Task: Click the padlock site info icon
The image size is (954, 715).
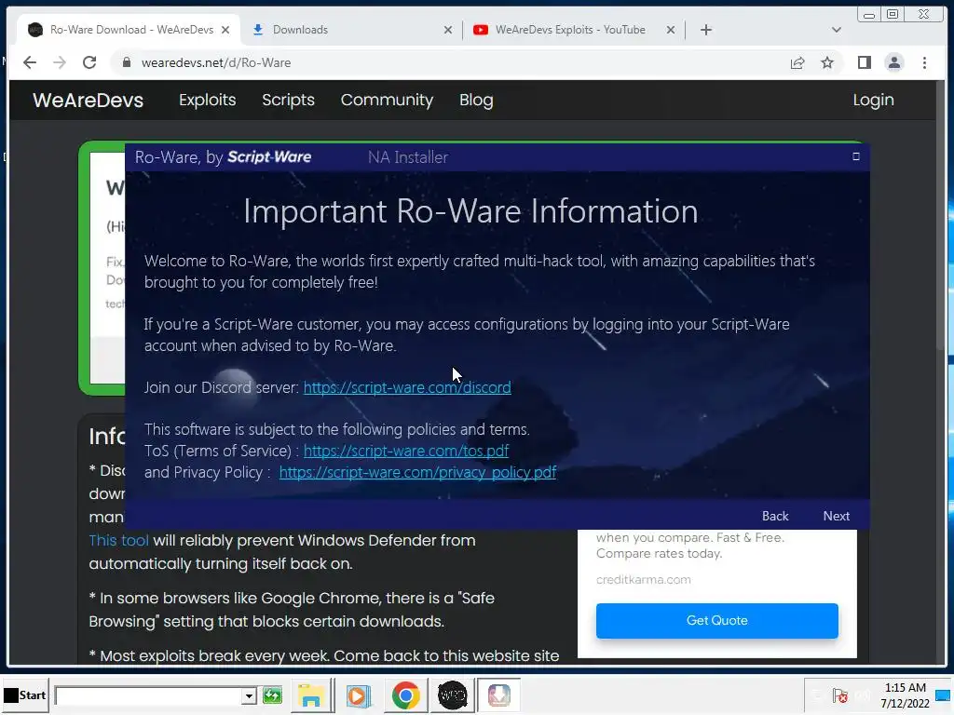Action: coord(127,62)
